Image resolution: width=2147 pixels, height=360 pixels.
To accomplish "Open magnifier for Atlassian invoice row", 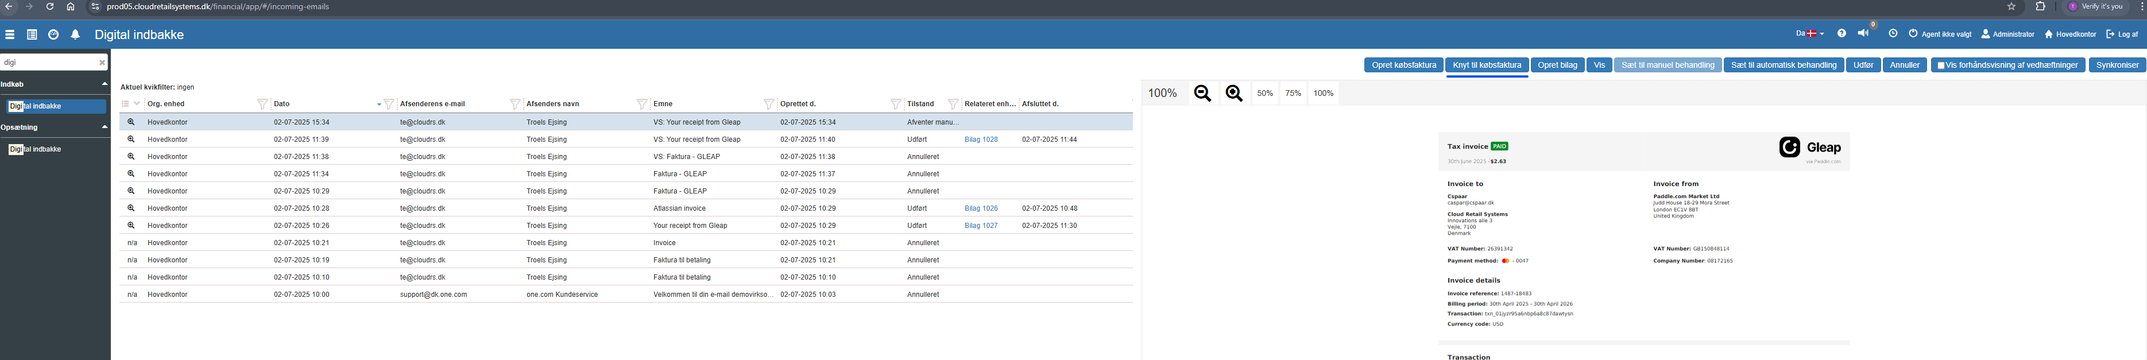I will click(x=131, y=208).
